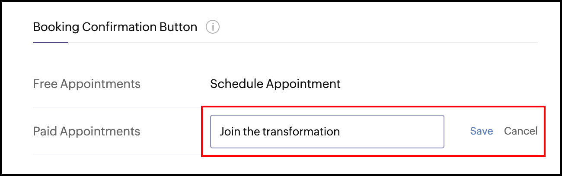Image resolution: width=562 pixels, height=176 pixels.
Task: Select the Booking Confirmation Button section heading
Action: 115,28
